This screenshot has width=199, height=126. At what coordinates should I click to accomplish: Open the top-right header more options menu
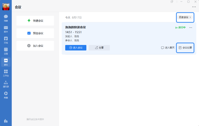[x=194, y=7]
